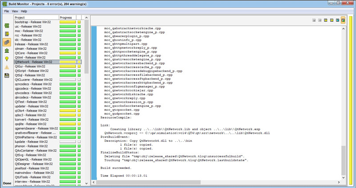Screen dimensions: 356x188
Task: Click the first grayed-out output toolbar icon
Action: (x=314, y=20)
